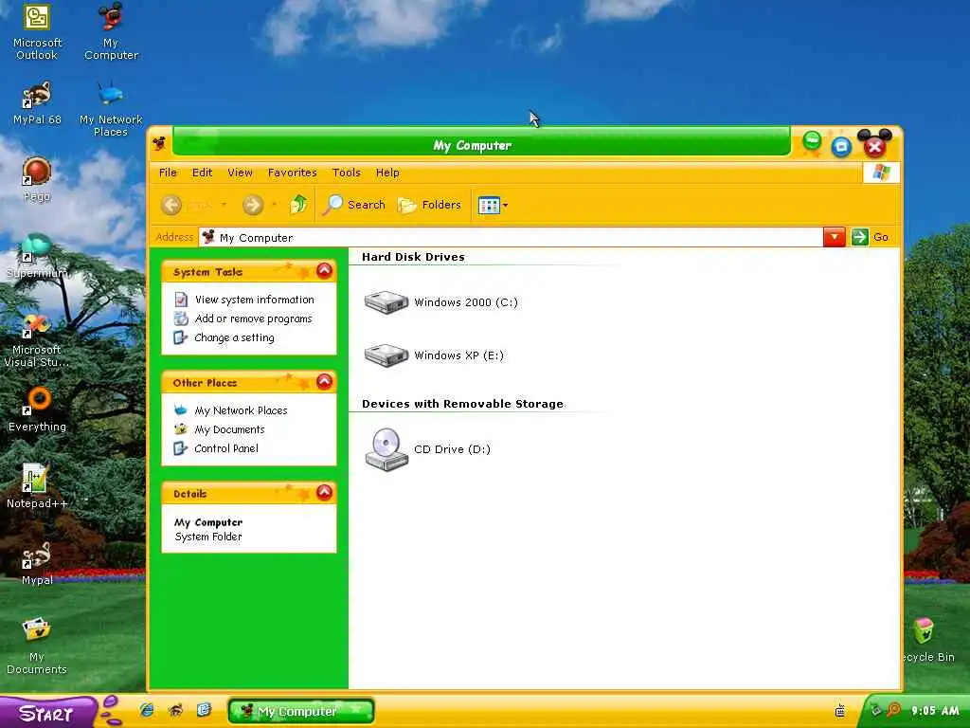Open Control Panel link in sidebar
The width and height of the screenshot is (970, 728).
coord(216,448)
